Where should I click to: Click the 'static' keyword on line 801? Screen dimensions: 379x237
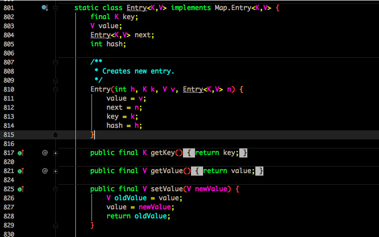pyautogui.click(x=86, y=8)
